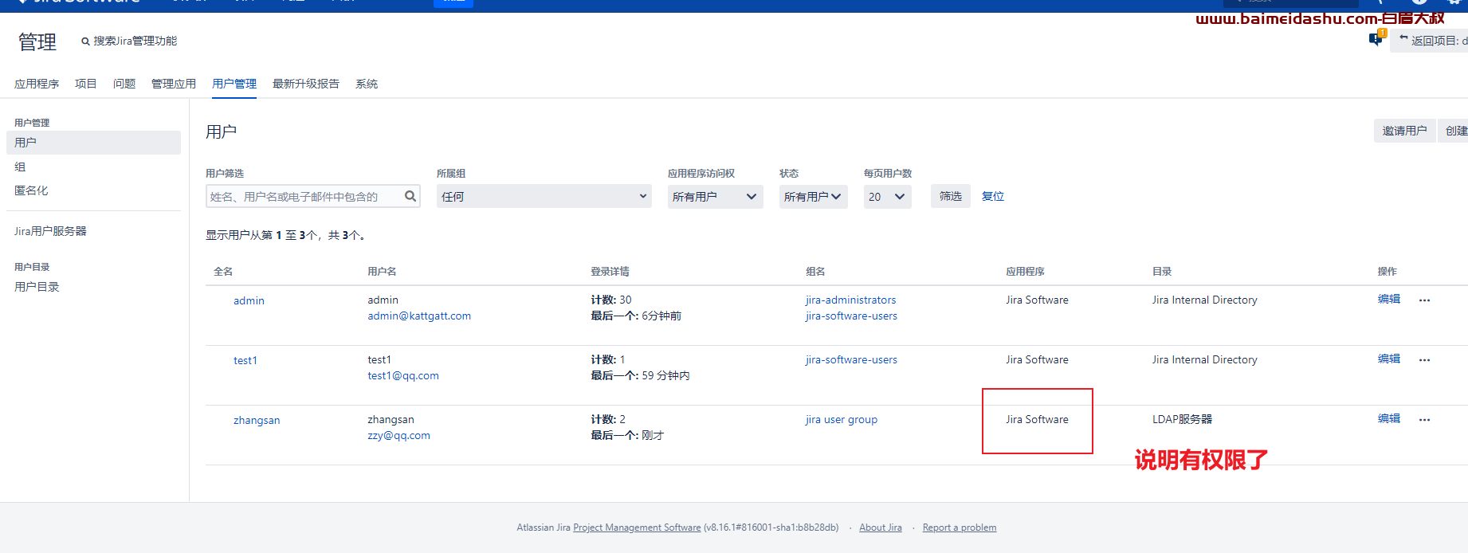Click the 筛选 filter button
Screen dimensions: 1468x553
[x=950, y=196]
